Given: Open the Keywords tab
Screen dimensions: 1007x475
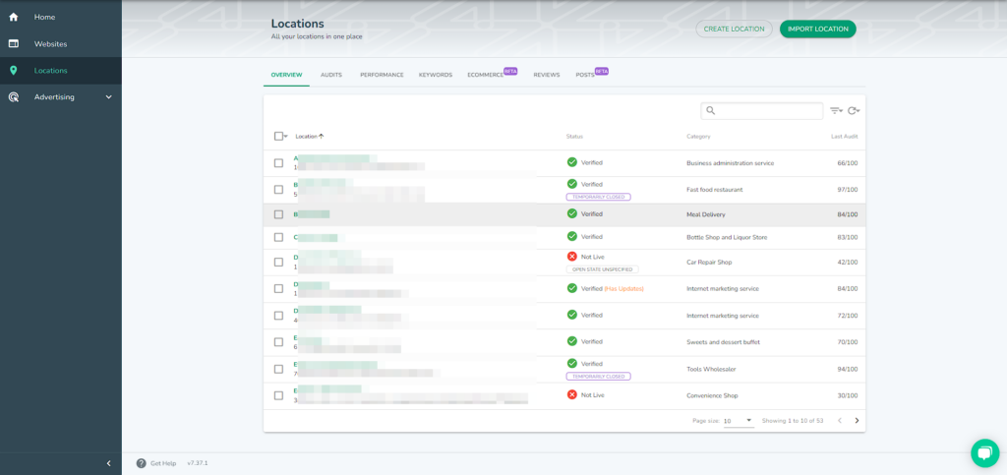Looking at the screenshot, I should point(436,75).
